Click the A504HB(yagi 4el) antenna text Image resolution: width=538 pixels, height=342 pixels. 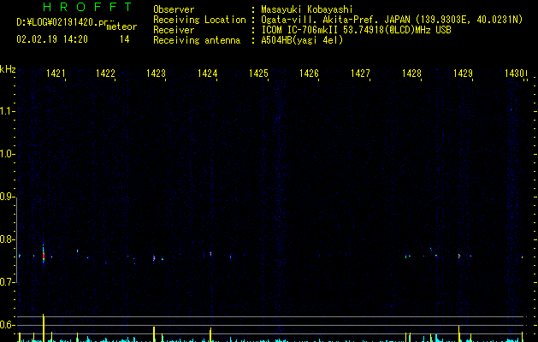[x=302, y=40]
